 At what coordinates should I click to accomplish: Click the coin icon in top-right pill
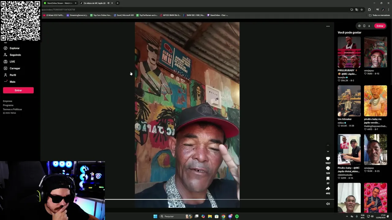click(359, 26)
